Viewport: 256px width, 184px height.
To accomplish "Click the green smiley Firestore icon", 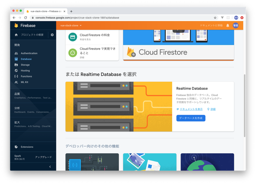I will click(73, 53).
